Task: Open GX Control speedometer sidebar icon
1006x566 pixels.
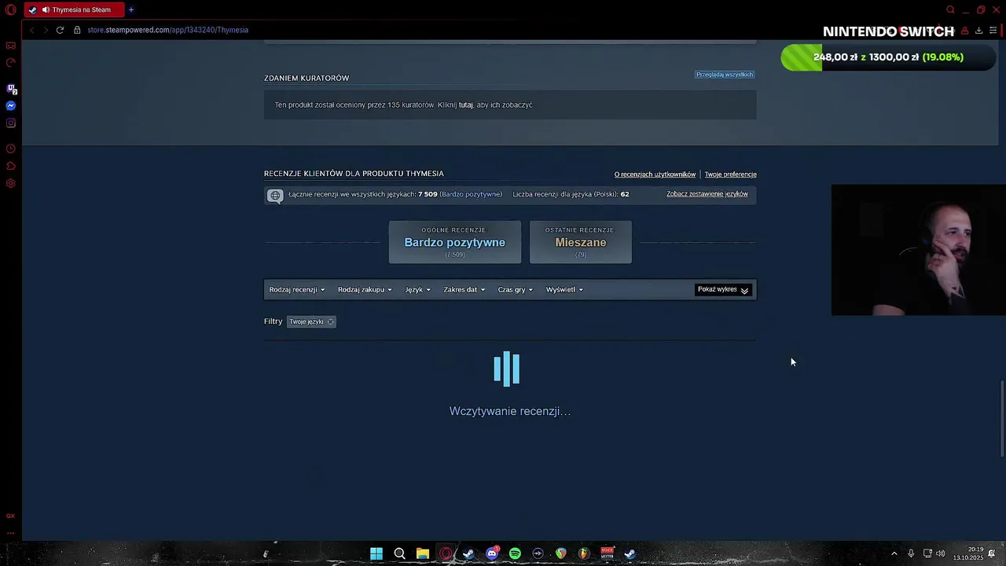Action: (11, 63)
